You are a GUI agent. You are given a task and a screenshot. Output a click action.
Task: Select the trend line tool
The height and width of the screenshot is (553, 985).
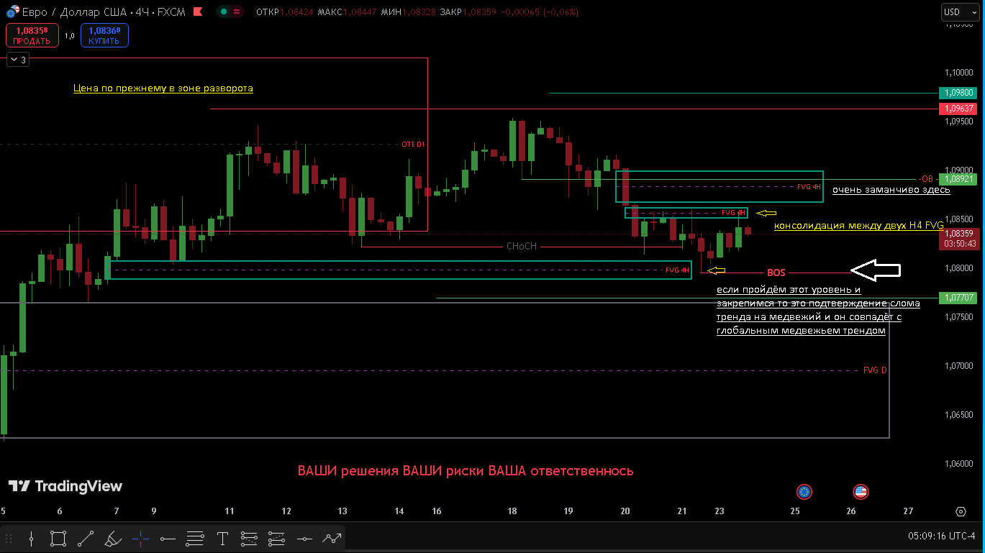click(86, 538)
